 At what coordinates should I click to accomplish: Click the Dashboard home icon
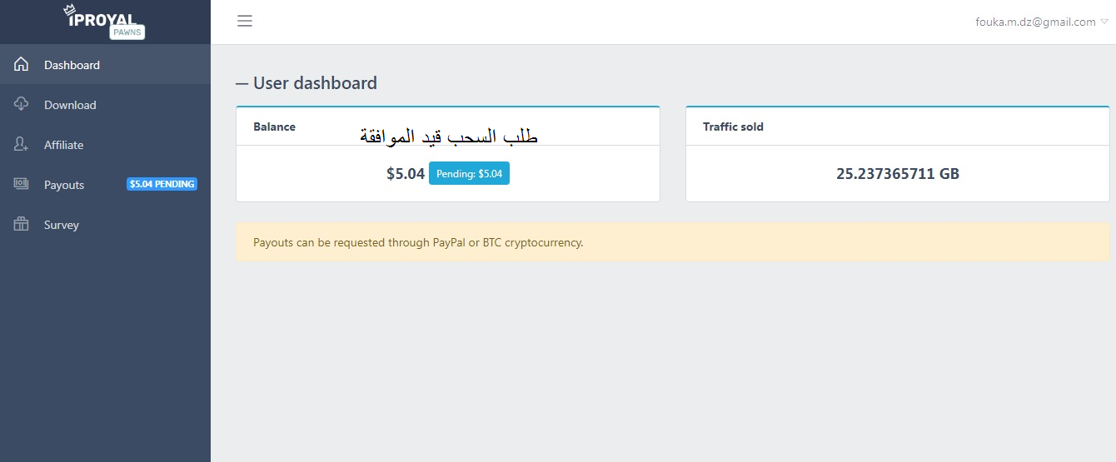22,65
